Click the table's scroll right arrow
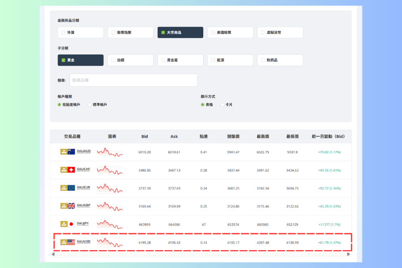 [x=348, y=254]
